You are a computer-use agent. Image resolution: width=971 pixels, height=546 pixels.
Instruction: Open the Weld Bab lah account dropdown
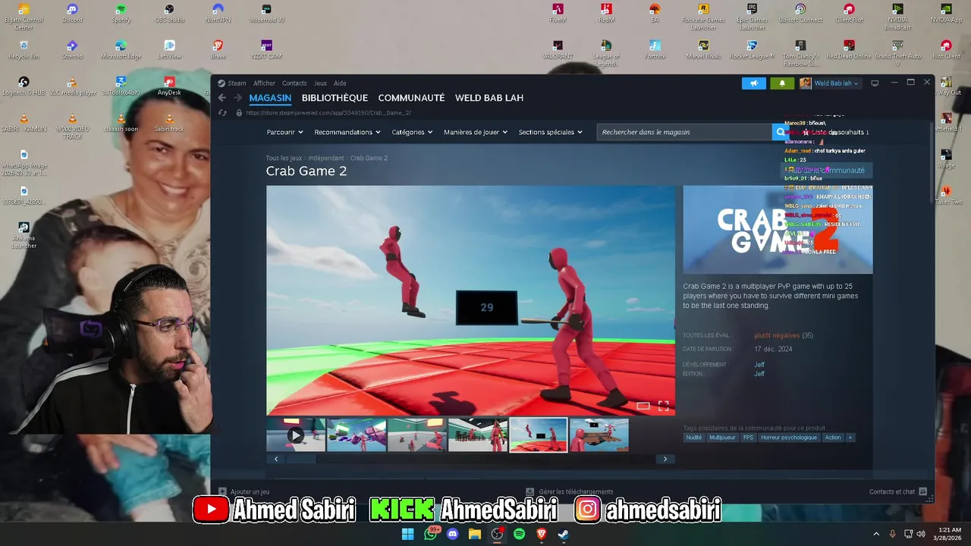click(830, 83)
